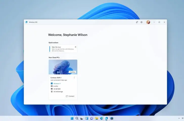This screenshot has height=121, width=184.
Task: Open the feedback icon in title bar
Action: coord(137,22)
